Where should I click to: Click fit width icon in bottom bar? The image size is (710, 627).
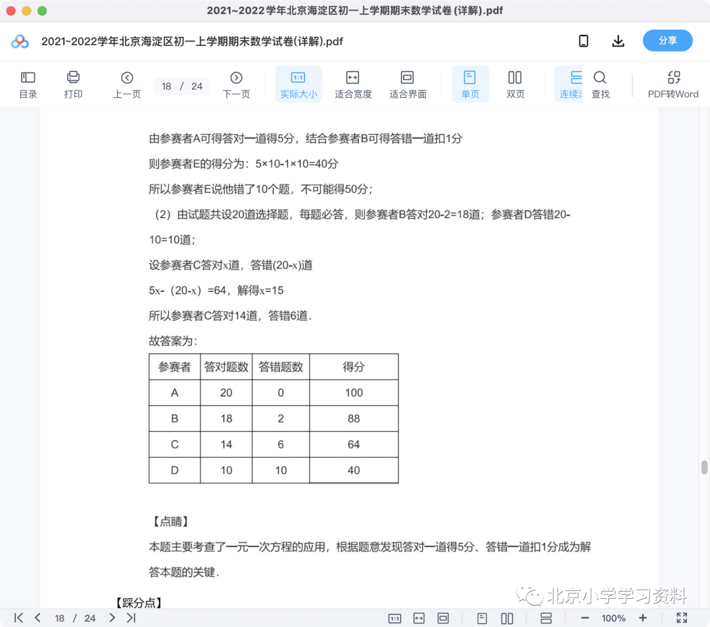pos(419,618)
